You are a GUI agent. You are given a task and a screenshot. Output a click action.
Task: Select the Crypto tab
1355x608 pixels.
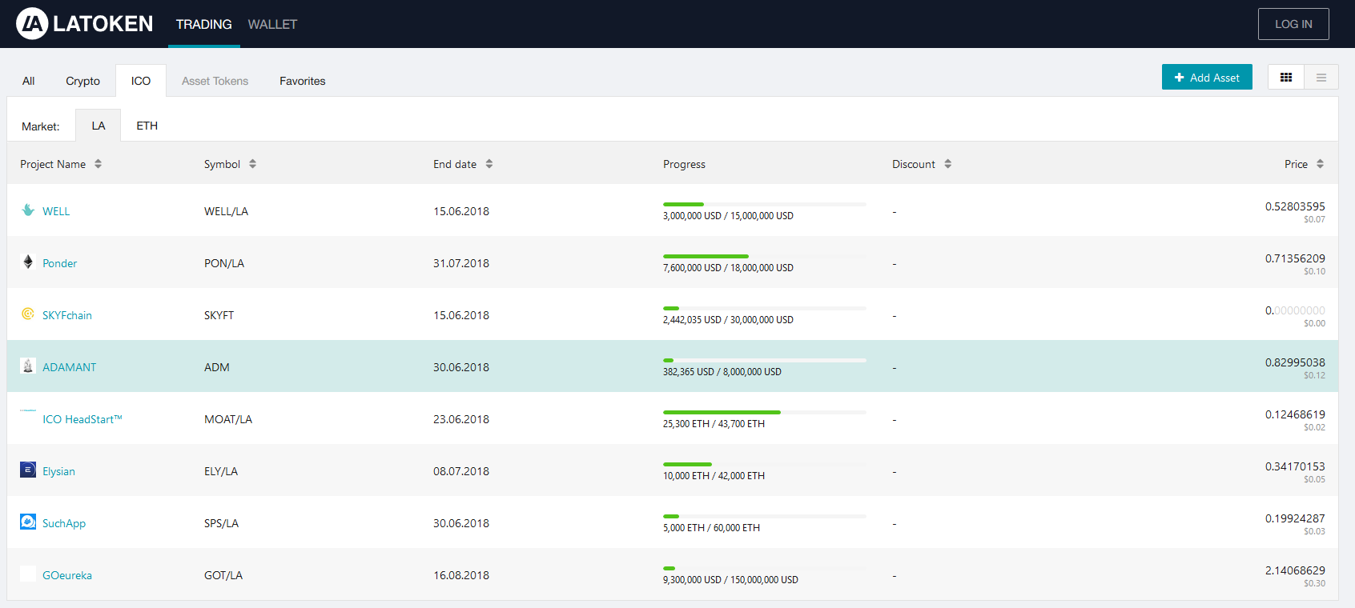click(x=83, y=81)
